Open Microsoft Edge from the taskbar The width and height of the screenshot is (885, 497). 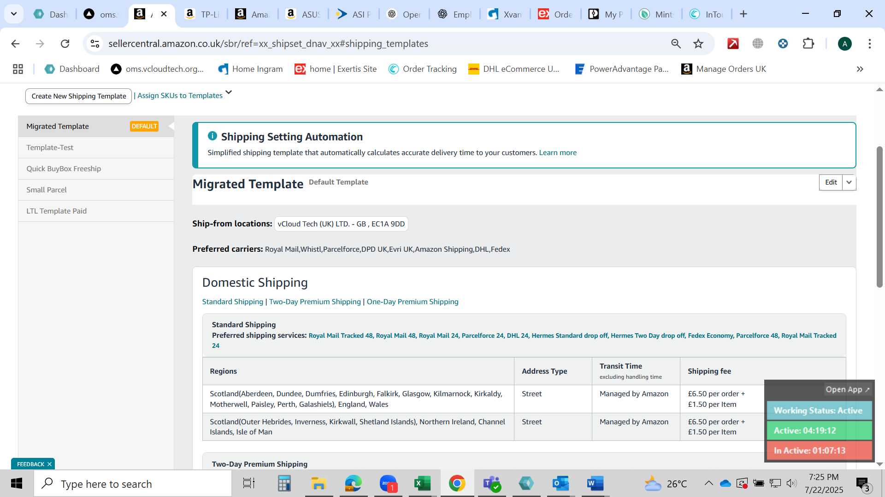click(x=353, y=484)
